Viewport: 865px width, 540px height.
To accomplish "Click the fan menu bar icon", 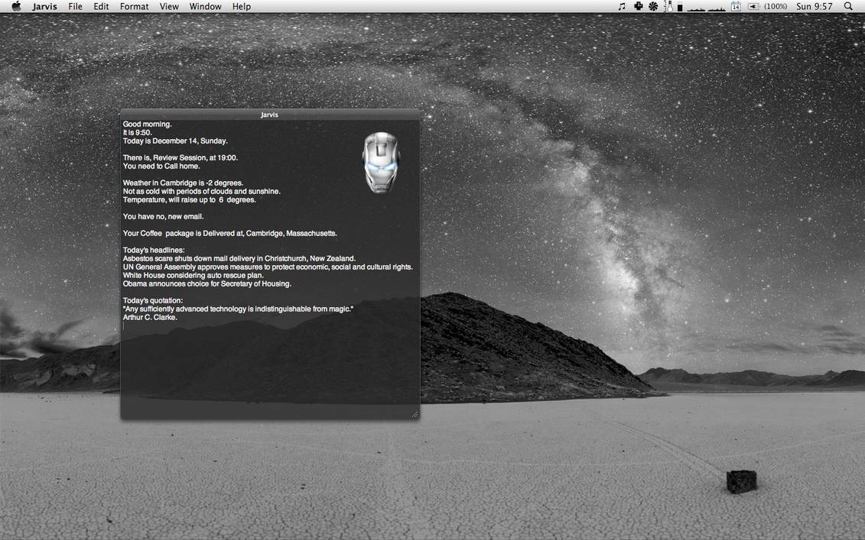I will (653, 6).
